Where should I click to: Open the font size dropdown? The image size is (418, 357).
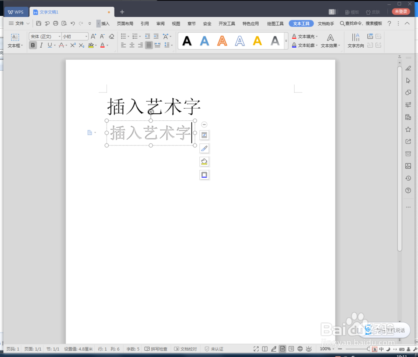point(86,36)
